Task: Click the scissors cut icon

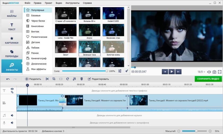Action: (x=47, y=79)
